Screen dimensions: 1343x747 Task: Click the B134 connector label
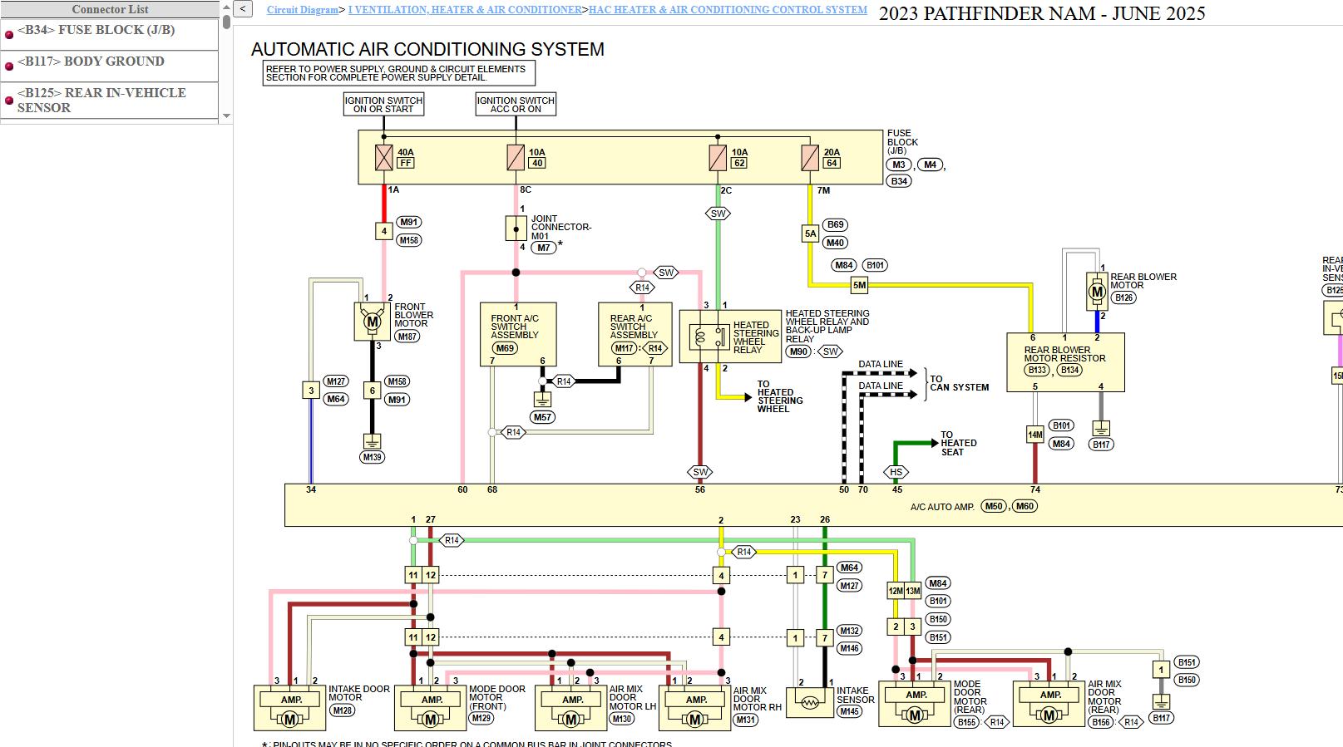[x=1069, y=370]
